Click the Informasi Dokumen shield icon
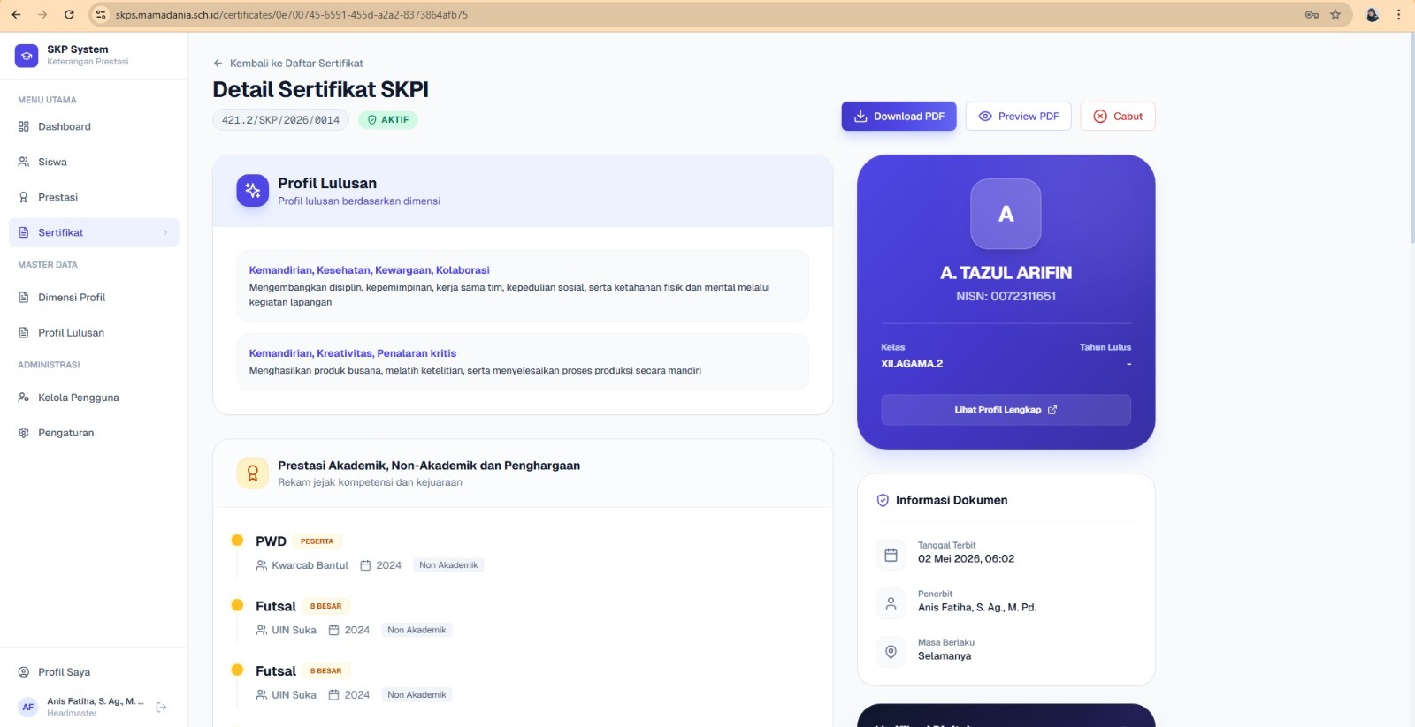This screenshot has height=727, width=1415. [x=883, y=500]
